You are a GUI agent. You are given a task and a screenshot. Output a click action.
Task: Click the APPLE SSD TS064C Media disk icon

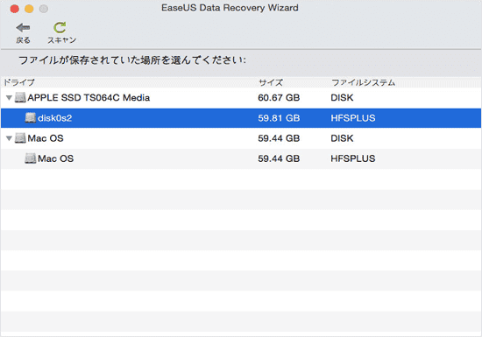coord(20,98)
